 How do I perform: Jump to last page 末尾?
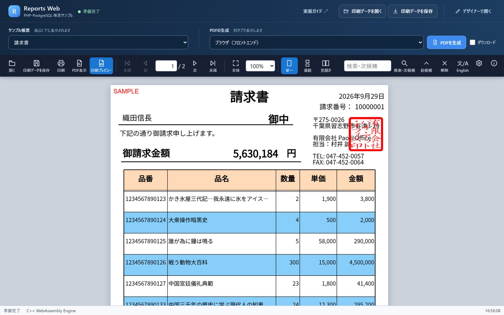click(213, 66)
